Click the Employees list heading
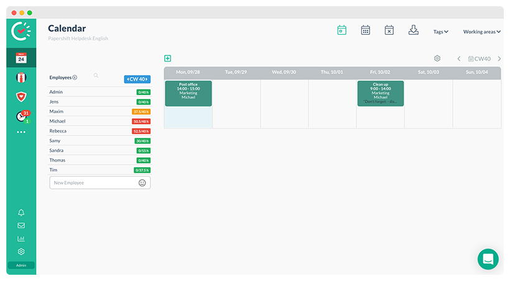510x281 pixels. (x=60, y=78)
